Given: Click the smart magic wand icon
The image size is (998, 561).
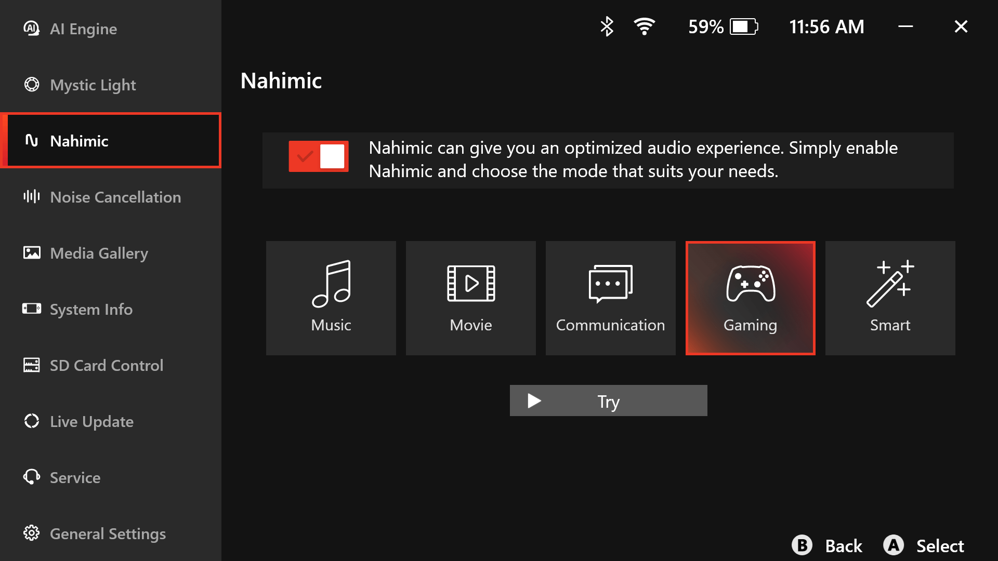Looking at the screenshot, I should tap(890, 284).
